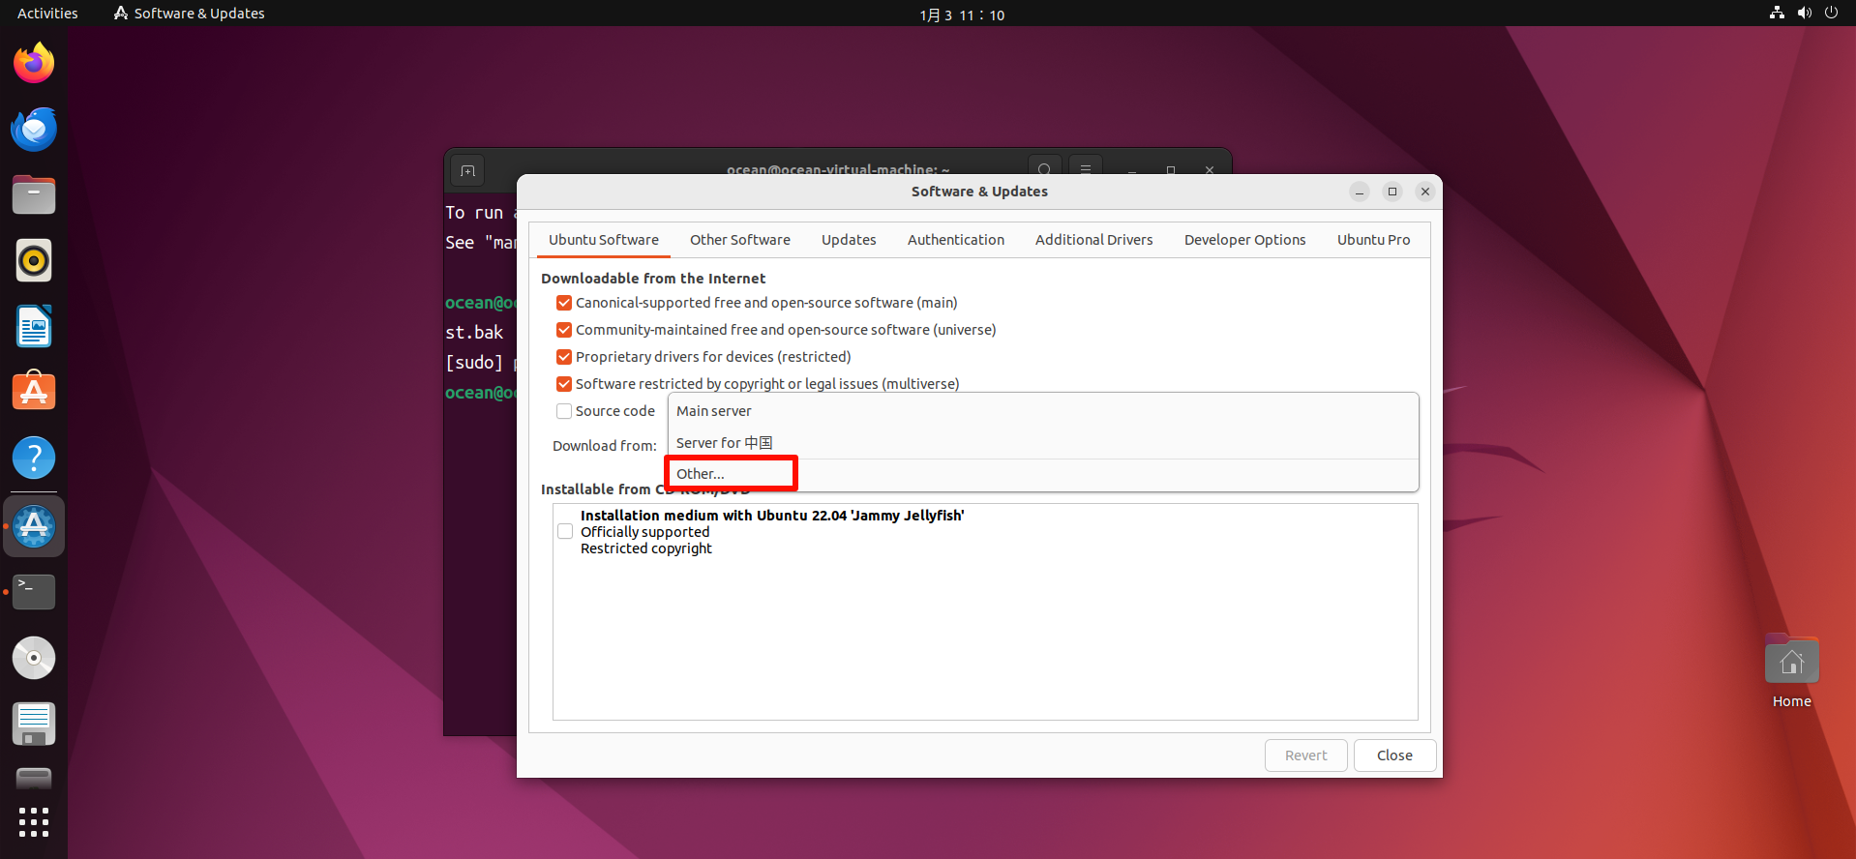Go to the Authentication tab
The image size is (1856, 859).
[x=956, y=240]
